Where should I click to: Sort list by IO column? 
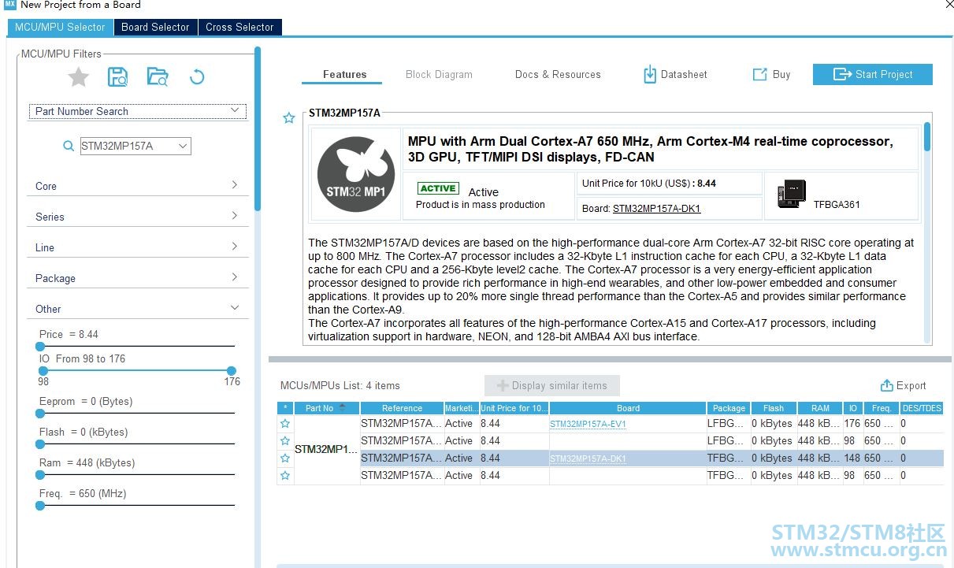(852, 408)
